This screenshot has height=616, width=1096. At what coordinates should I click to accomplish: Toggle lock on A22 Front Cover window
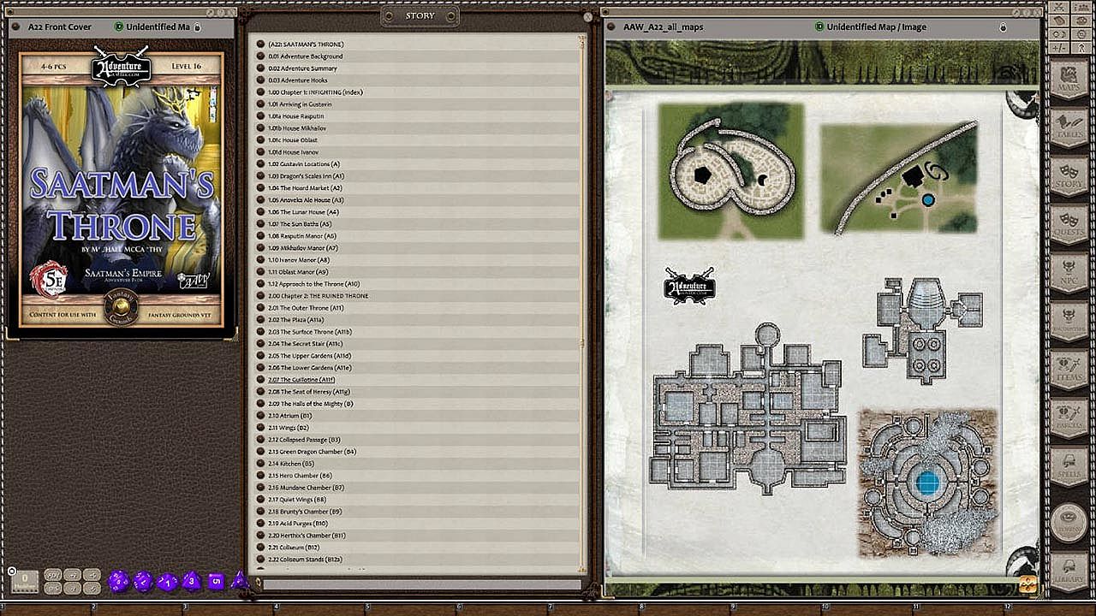(197, 27)
